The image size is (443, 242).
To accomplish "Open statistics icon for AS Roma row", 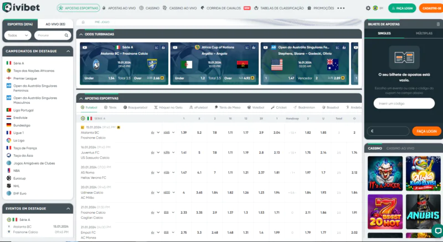I will click(x=153, y=172).
